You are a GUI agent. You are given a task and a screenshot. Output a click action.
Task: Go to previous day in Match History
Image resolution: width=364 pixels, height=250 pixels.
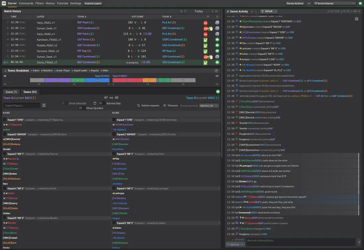pyautogui.click(x=185, y=11)
